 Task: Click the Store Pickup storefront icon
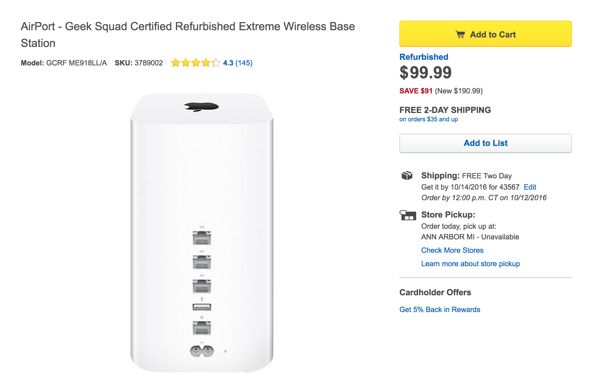pyautogui.click(x=408, y=215)
